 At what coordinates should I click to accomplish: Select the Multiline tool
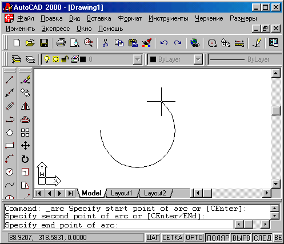point(10,106)
